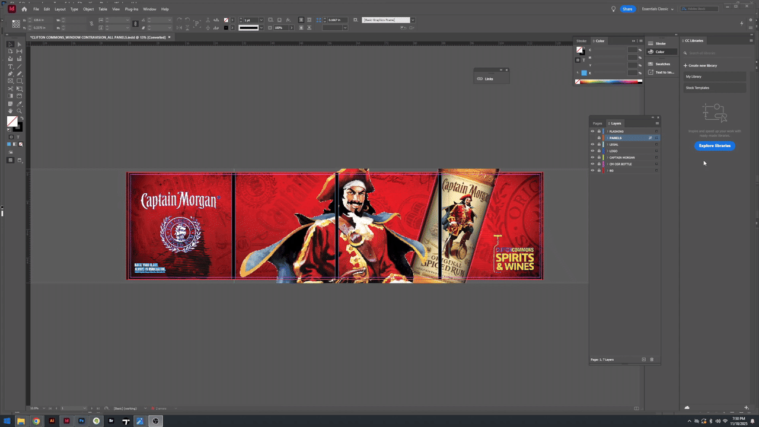The width and height of the screenshot is (759, 427).
Task: Click the blue swatch beside the K slider
Action: (584, 73)
